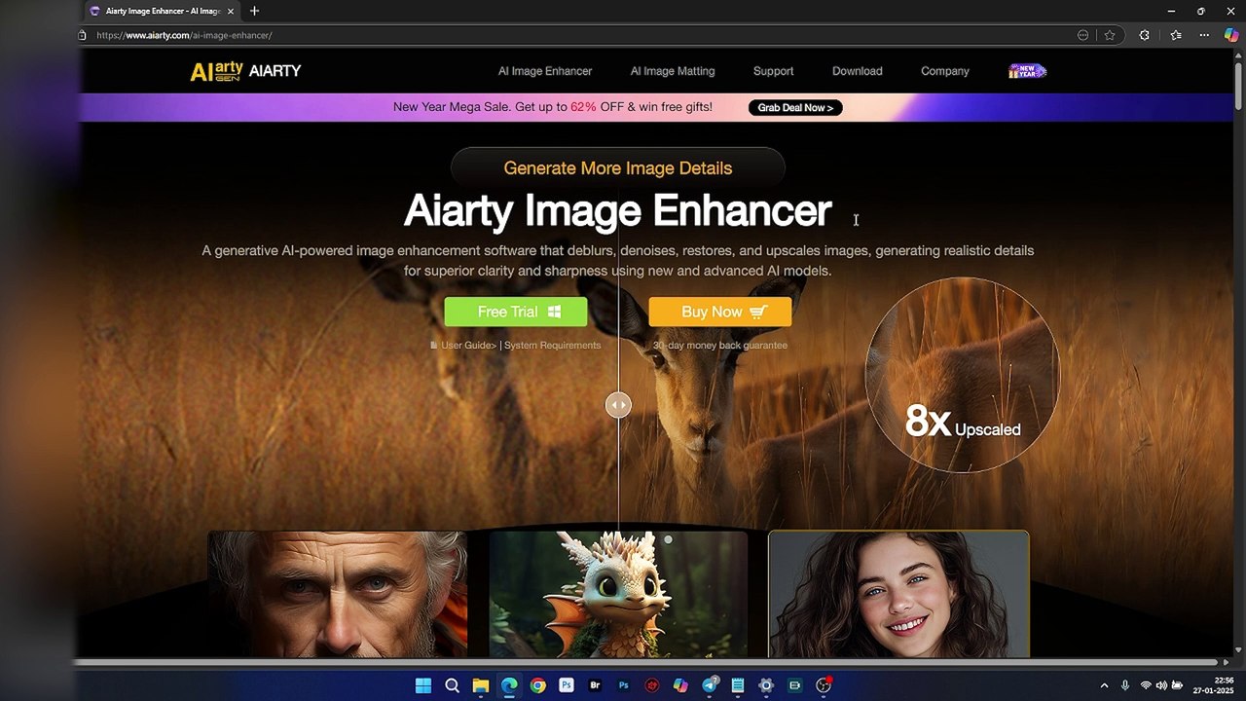Select the baby dragon thumbnail
1246x701 pixels.
click(x=618, y=594)
